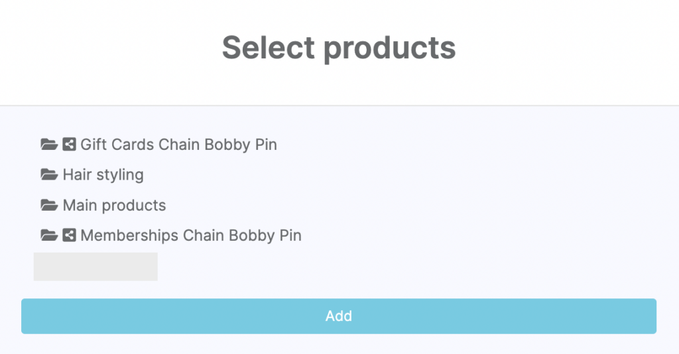The height and width of the screenshot is (354, 679).
Task: Click the folder icon beside Hair styling
Action: pyautogui.click(x=49, y=175)
